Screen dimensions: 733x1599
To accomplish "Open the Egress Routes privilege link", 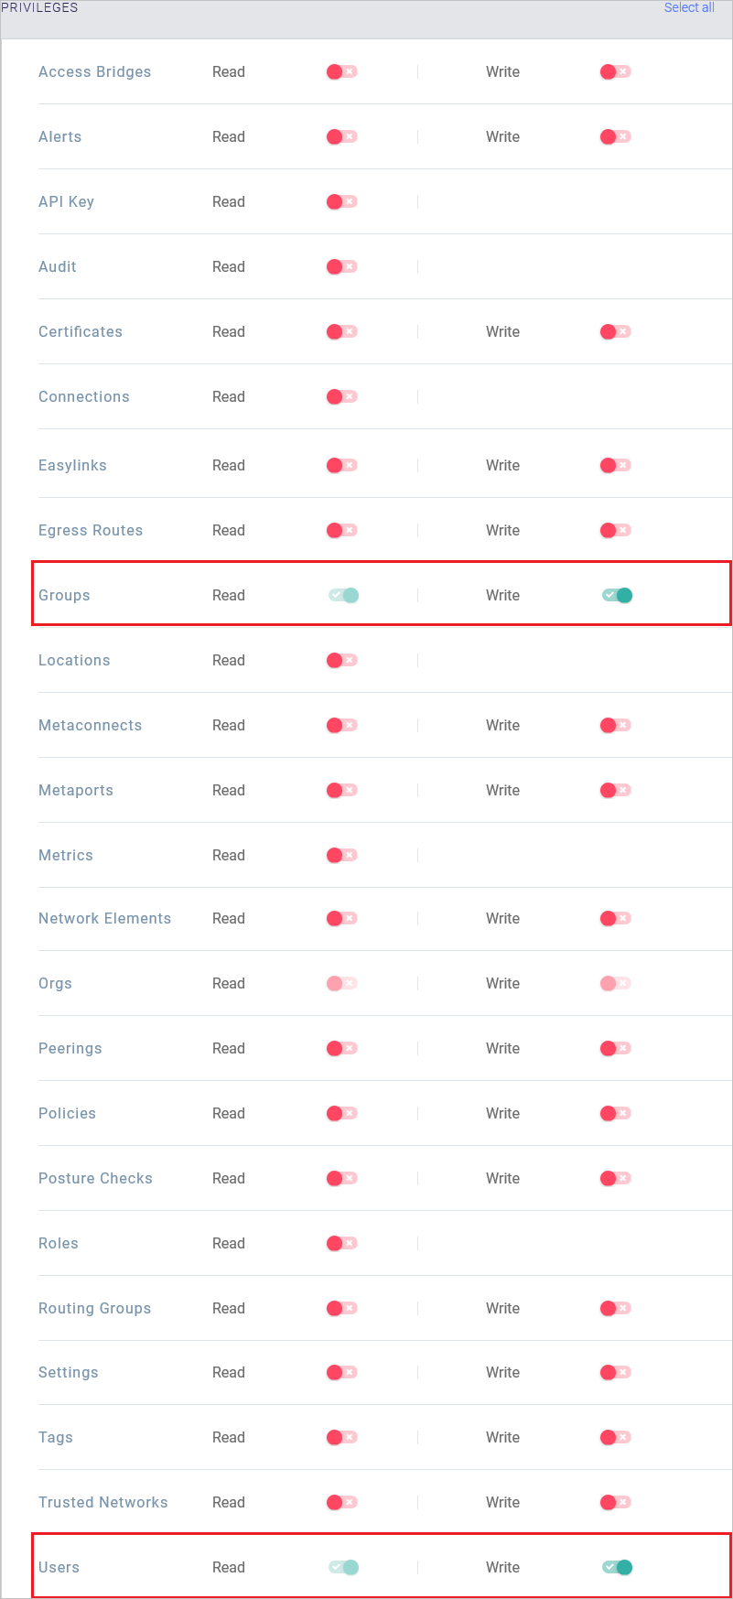I will pos(90,530).
